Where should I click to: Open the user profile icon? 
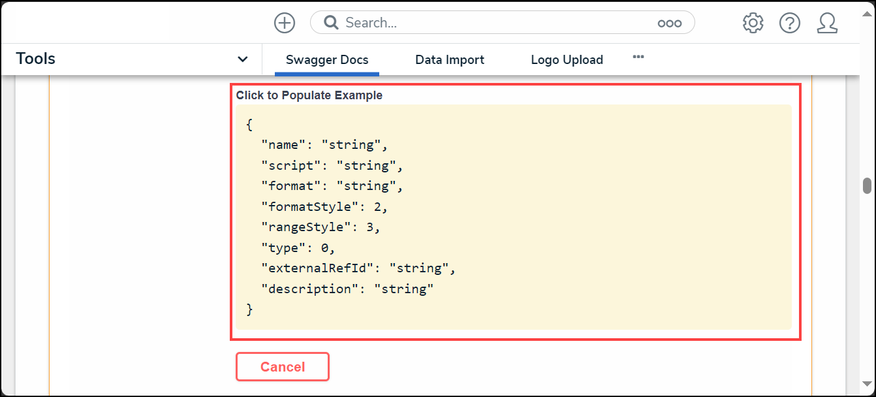tap(827, 23)
